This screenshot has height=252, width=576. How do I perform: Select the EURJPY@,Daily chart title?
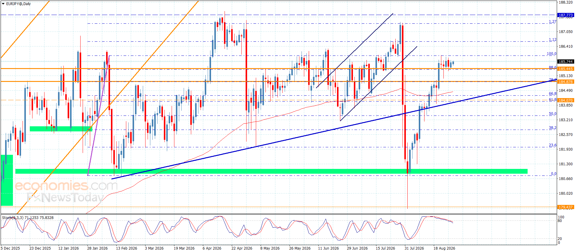tap(18, 4)
